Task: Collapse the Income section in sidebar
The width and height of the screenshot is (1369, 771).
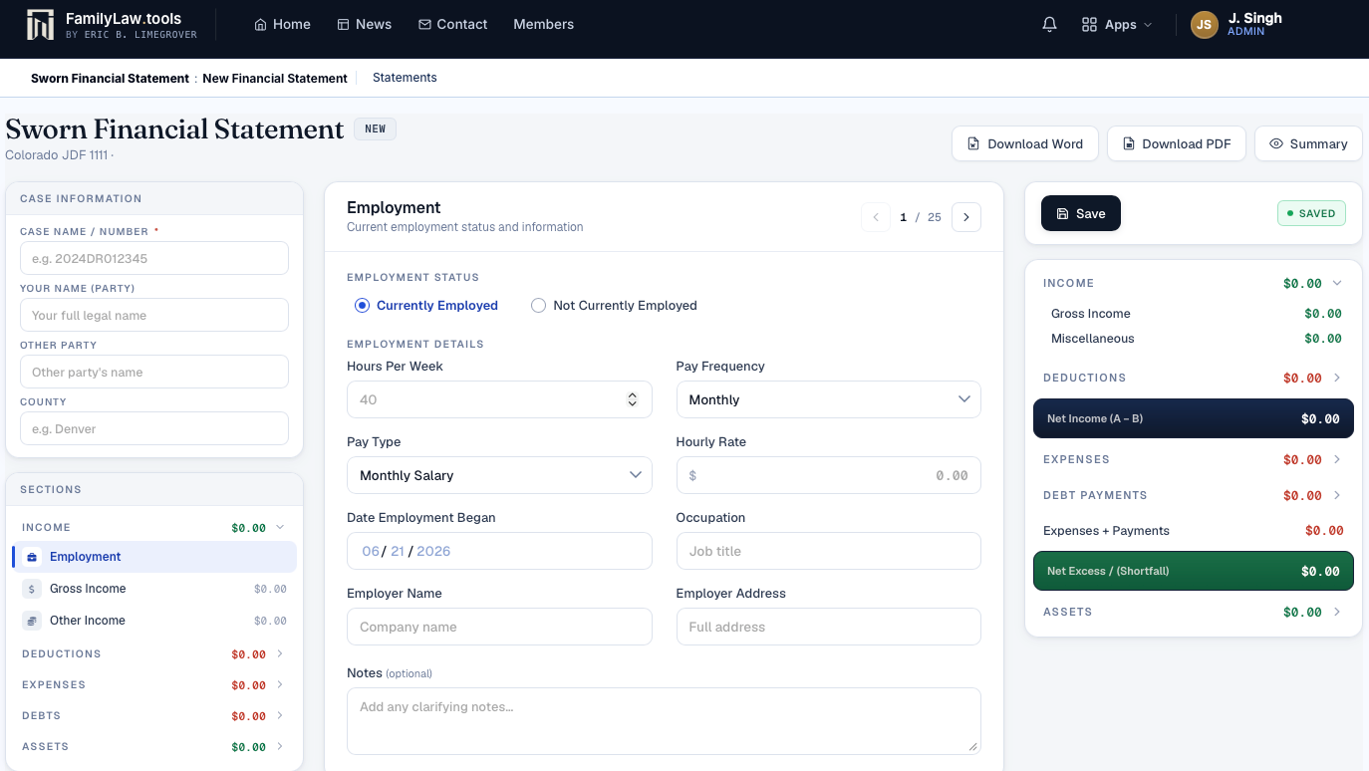Action: 154,528
